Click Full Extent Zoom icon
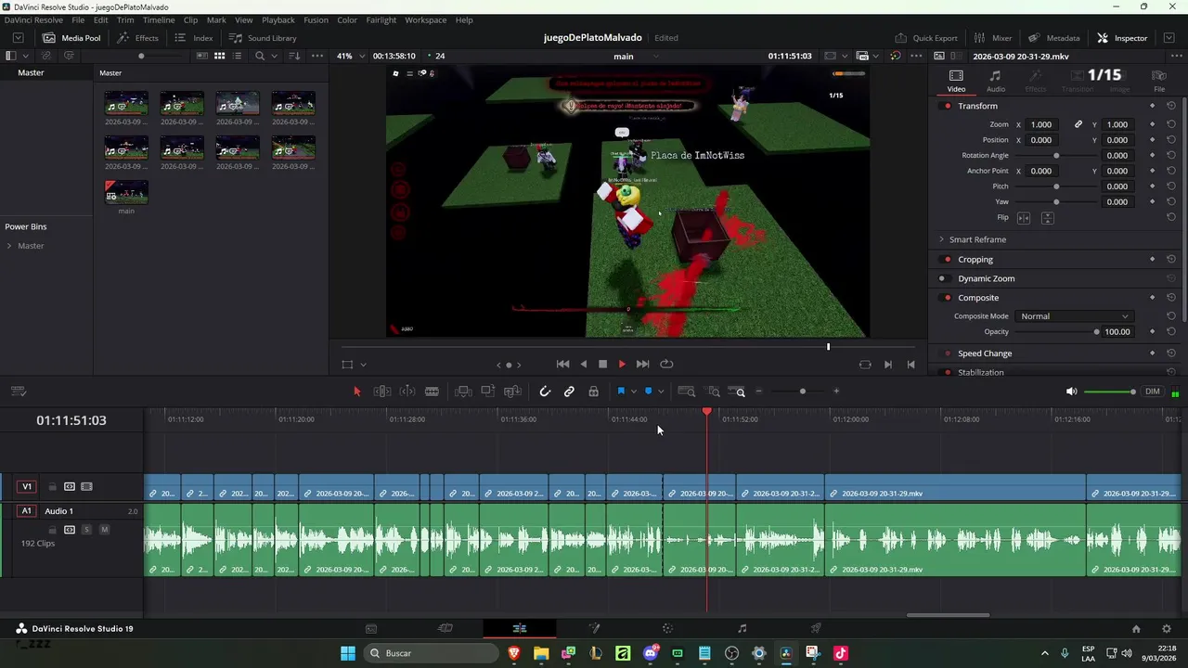This screenshot has width=1188, height=668. [x=687, y=392]
